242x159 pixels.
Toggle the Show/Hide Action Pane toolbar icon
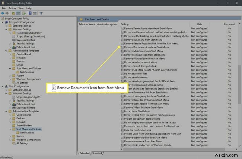[35, 13]
